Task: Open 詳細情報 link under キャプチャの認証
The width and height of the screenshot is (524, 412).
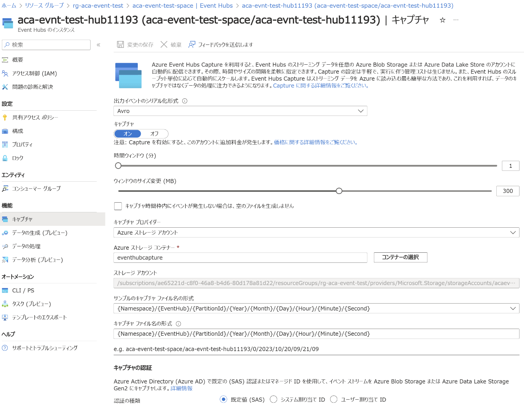Action: click(x=182, y=388)
